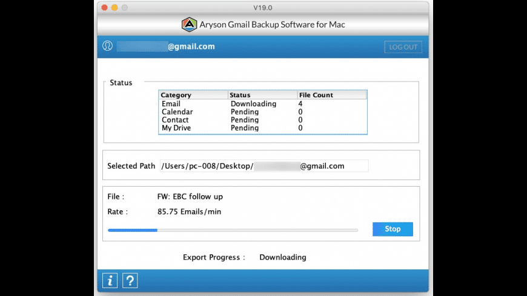Click the Export Progress Downloading text

(283, 257)
